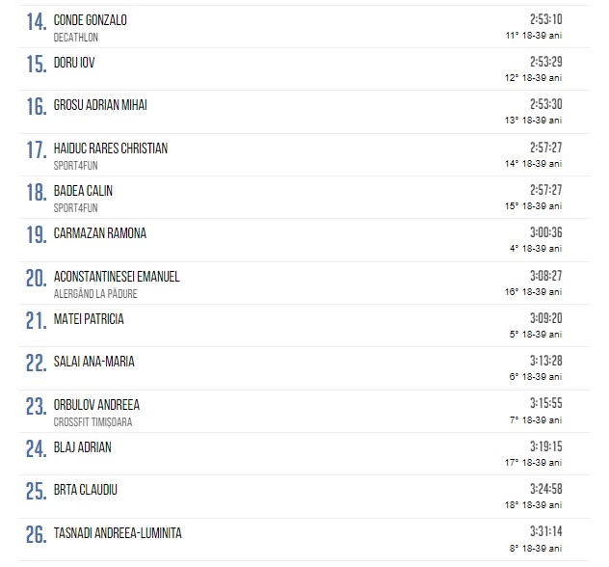
Task: Open ACONSTANTINESEI EMANUEL's entry
Action: (117, 277)
